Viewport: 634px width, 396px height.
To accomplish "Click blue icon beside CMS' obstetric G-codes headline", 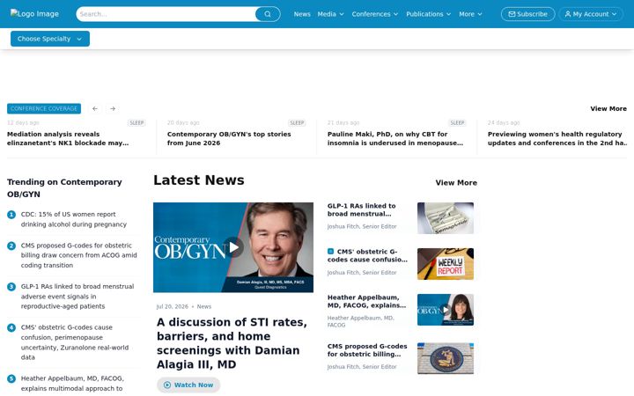I will click(331, 252).
